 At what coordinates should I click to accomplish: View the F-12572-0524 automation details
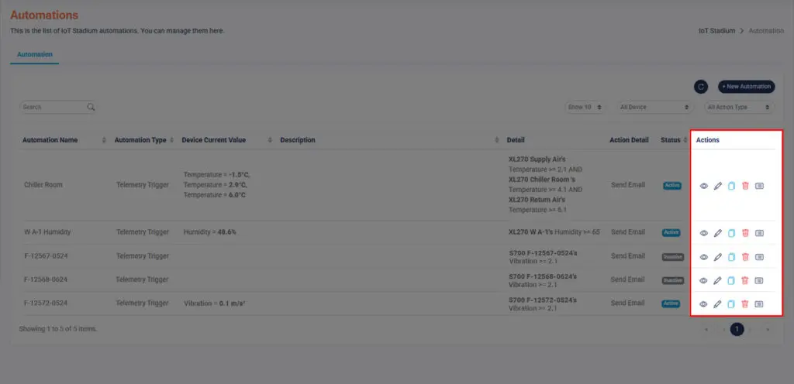pos(704,304)
